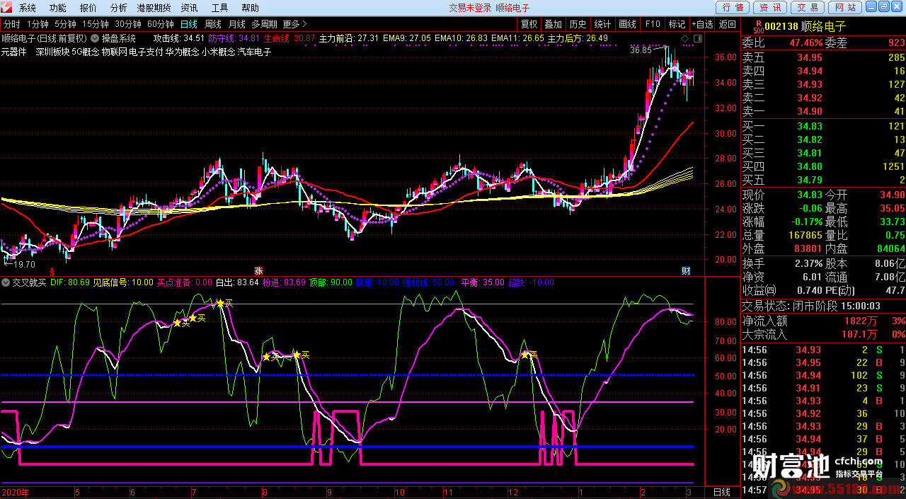Click the 36.85 high price label
The image size is (906, 499).
click(641, 50)
